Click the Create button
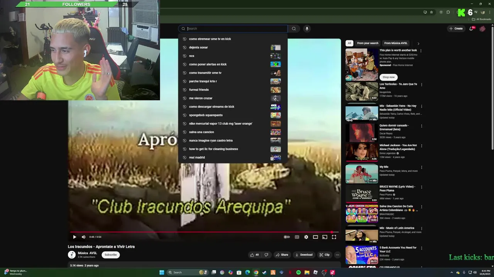The width and height of the screenshot is (494, 277). pyautogui.click(x=456, y=28)
